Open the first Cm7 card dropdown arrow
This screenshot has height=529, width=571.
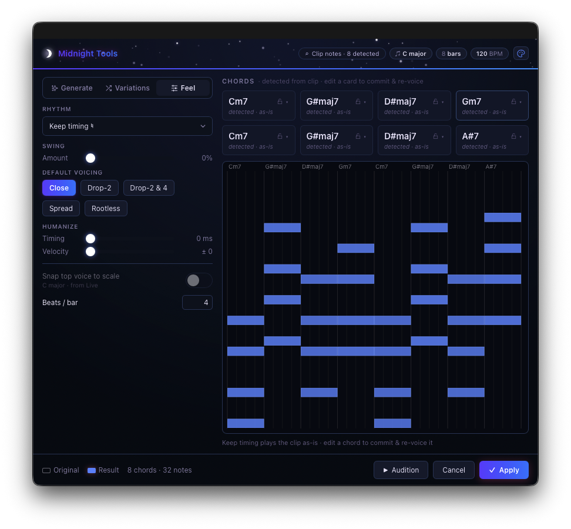287,102
